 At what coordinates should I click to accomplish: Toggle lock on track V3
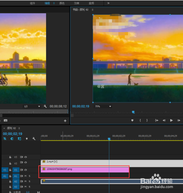coord(10,157)
